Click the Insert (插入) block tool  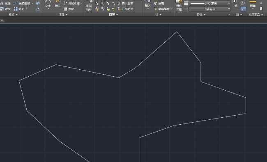(147, 3)
